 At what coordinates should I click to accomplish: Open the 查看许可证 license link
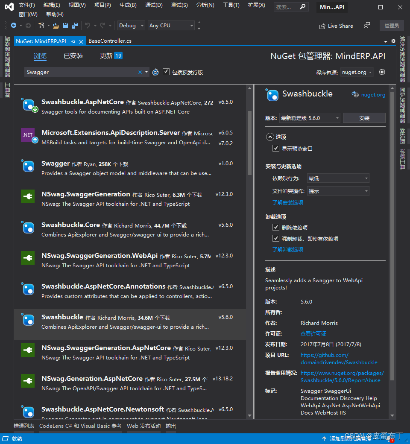click(x=313, y=334)
